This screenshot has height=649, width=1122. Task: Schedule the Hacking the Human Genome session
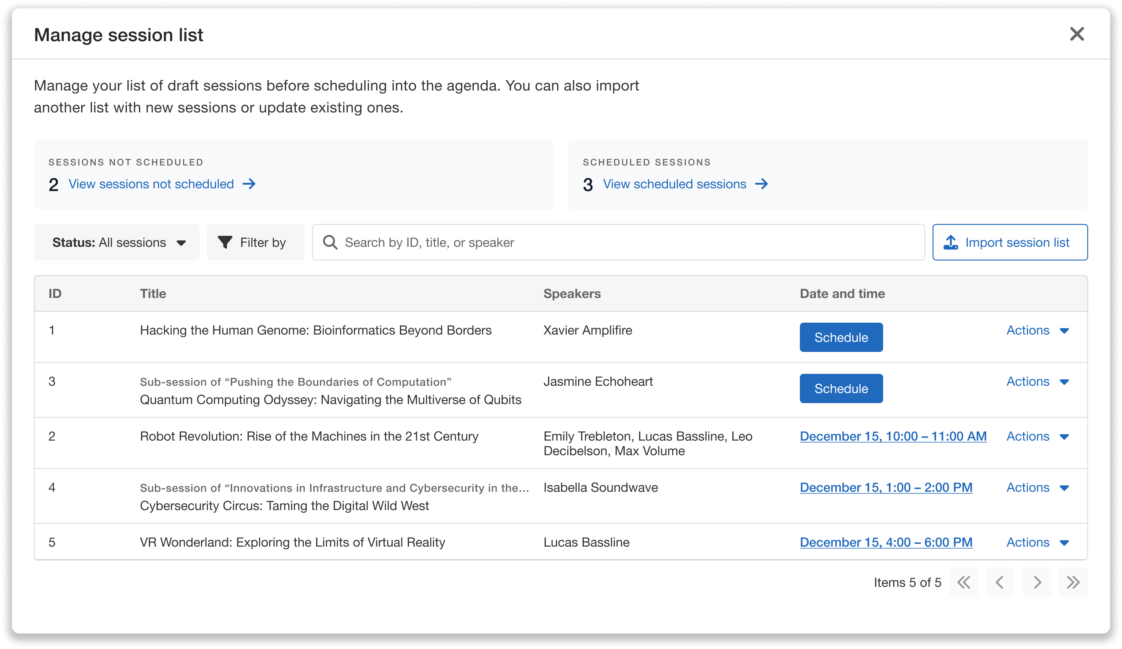[841, 337]
